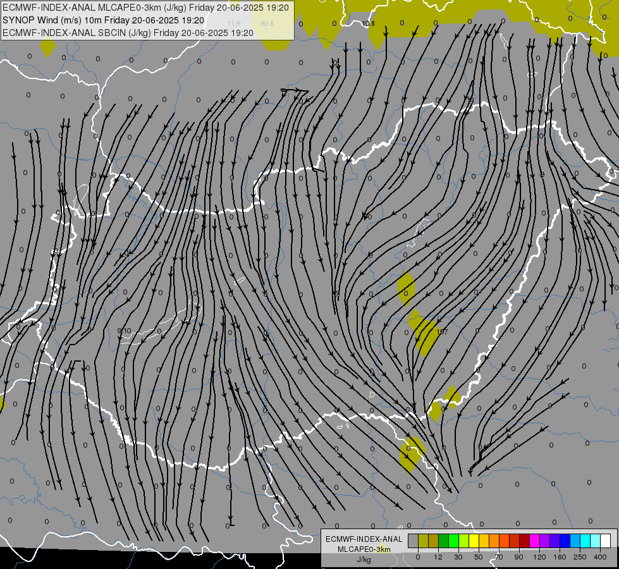The image size is (619, 569).
Task: Click the dark red legend swatch
Action: 524,541
